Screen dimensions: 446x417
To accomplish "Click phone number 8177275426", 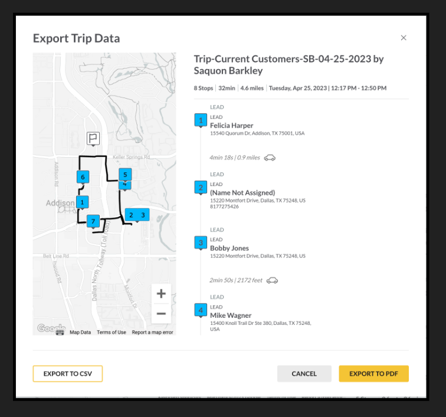I will [x=224, y=207].
